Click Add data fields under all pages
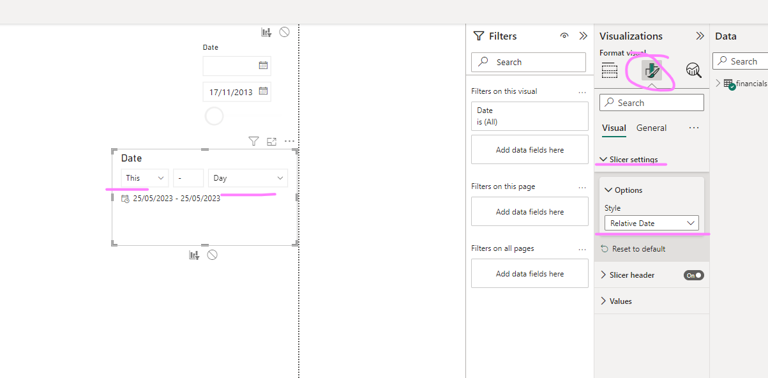 tap(530, 274)
